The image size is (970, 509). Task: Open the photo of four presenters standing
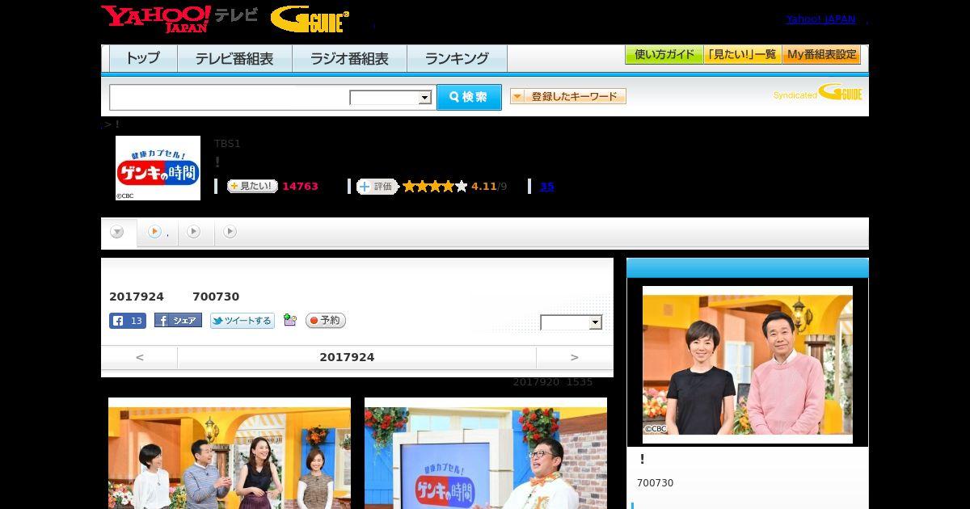230,453
